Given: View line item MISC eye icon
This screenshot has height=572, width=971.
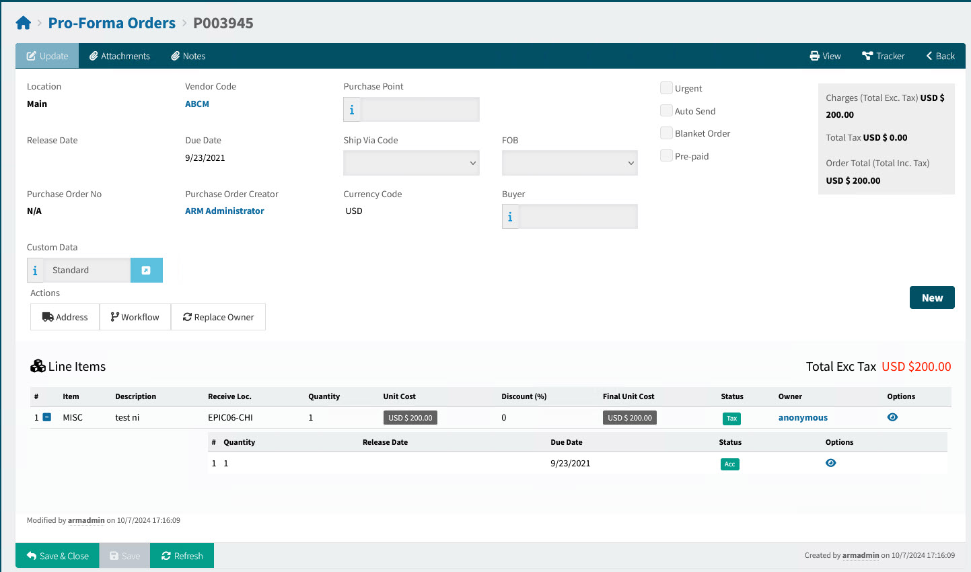Looking at the screenshot, I should (x=892, y=417).
